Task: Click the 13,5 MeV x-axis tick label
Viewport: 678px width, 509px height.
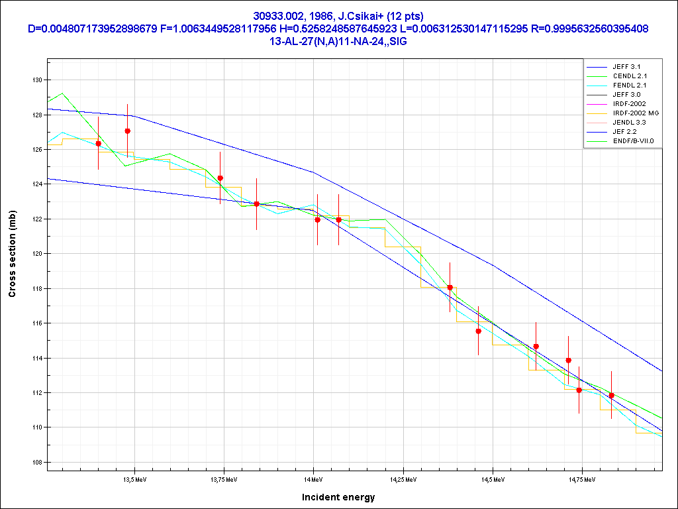Action: point(135,478)
